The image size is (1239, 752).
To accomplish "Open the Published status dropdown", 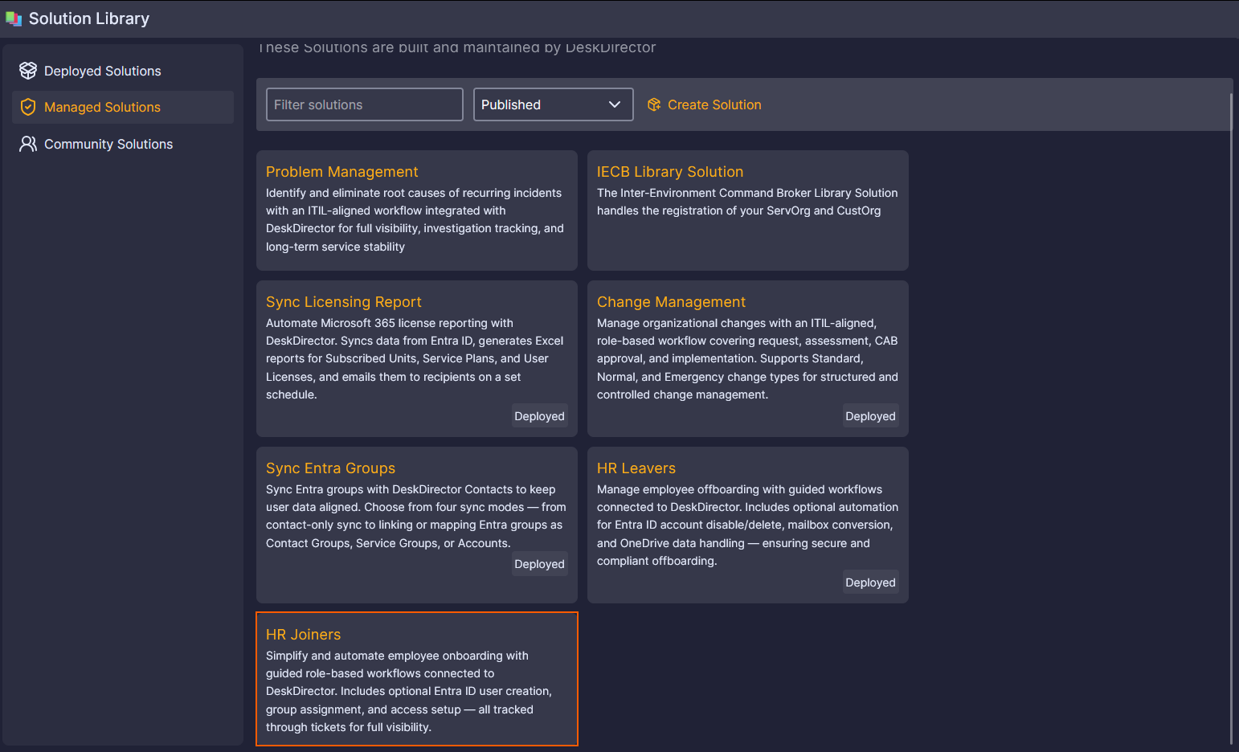I will [x=553, y=104].
